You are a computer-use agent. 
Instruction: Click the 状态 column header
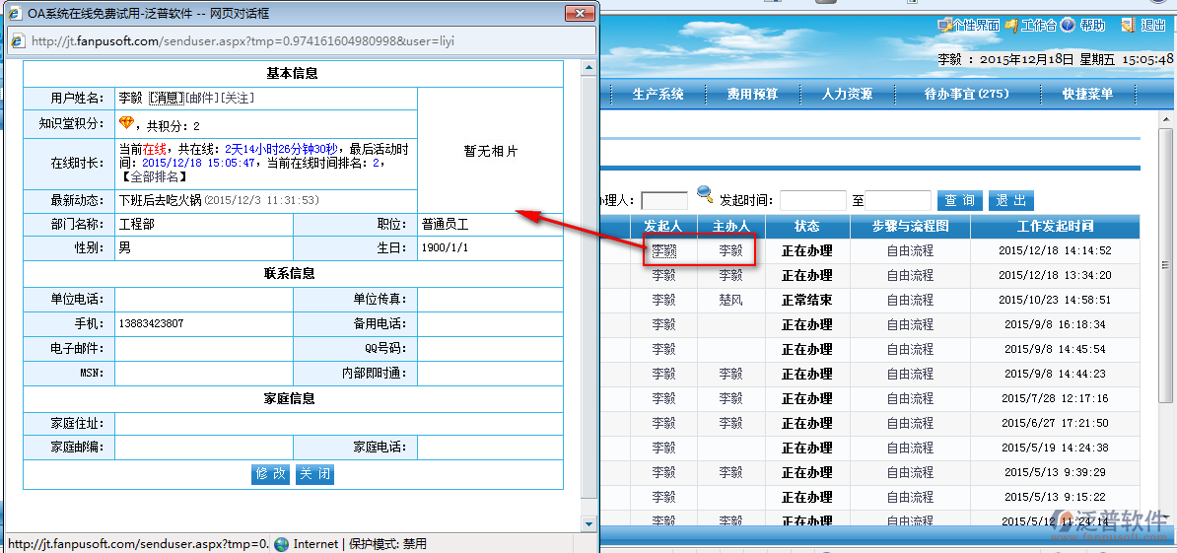[807, 227]
